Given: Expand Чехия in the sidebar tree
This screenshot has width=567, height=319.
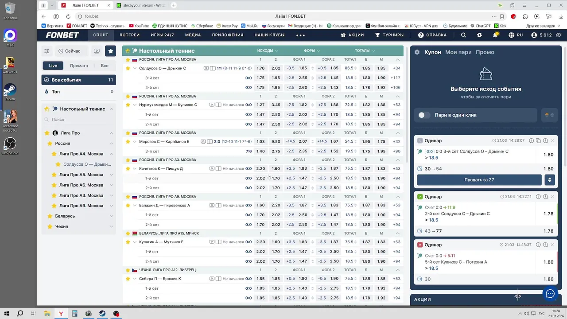Looking at the screenshot, I should pyautogui.click(x=112, y=226).
